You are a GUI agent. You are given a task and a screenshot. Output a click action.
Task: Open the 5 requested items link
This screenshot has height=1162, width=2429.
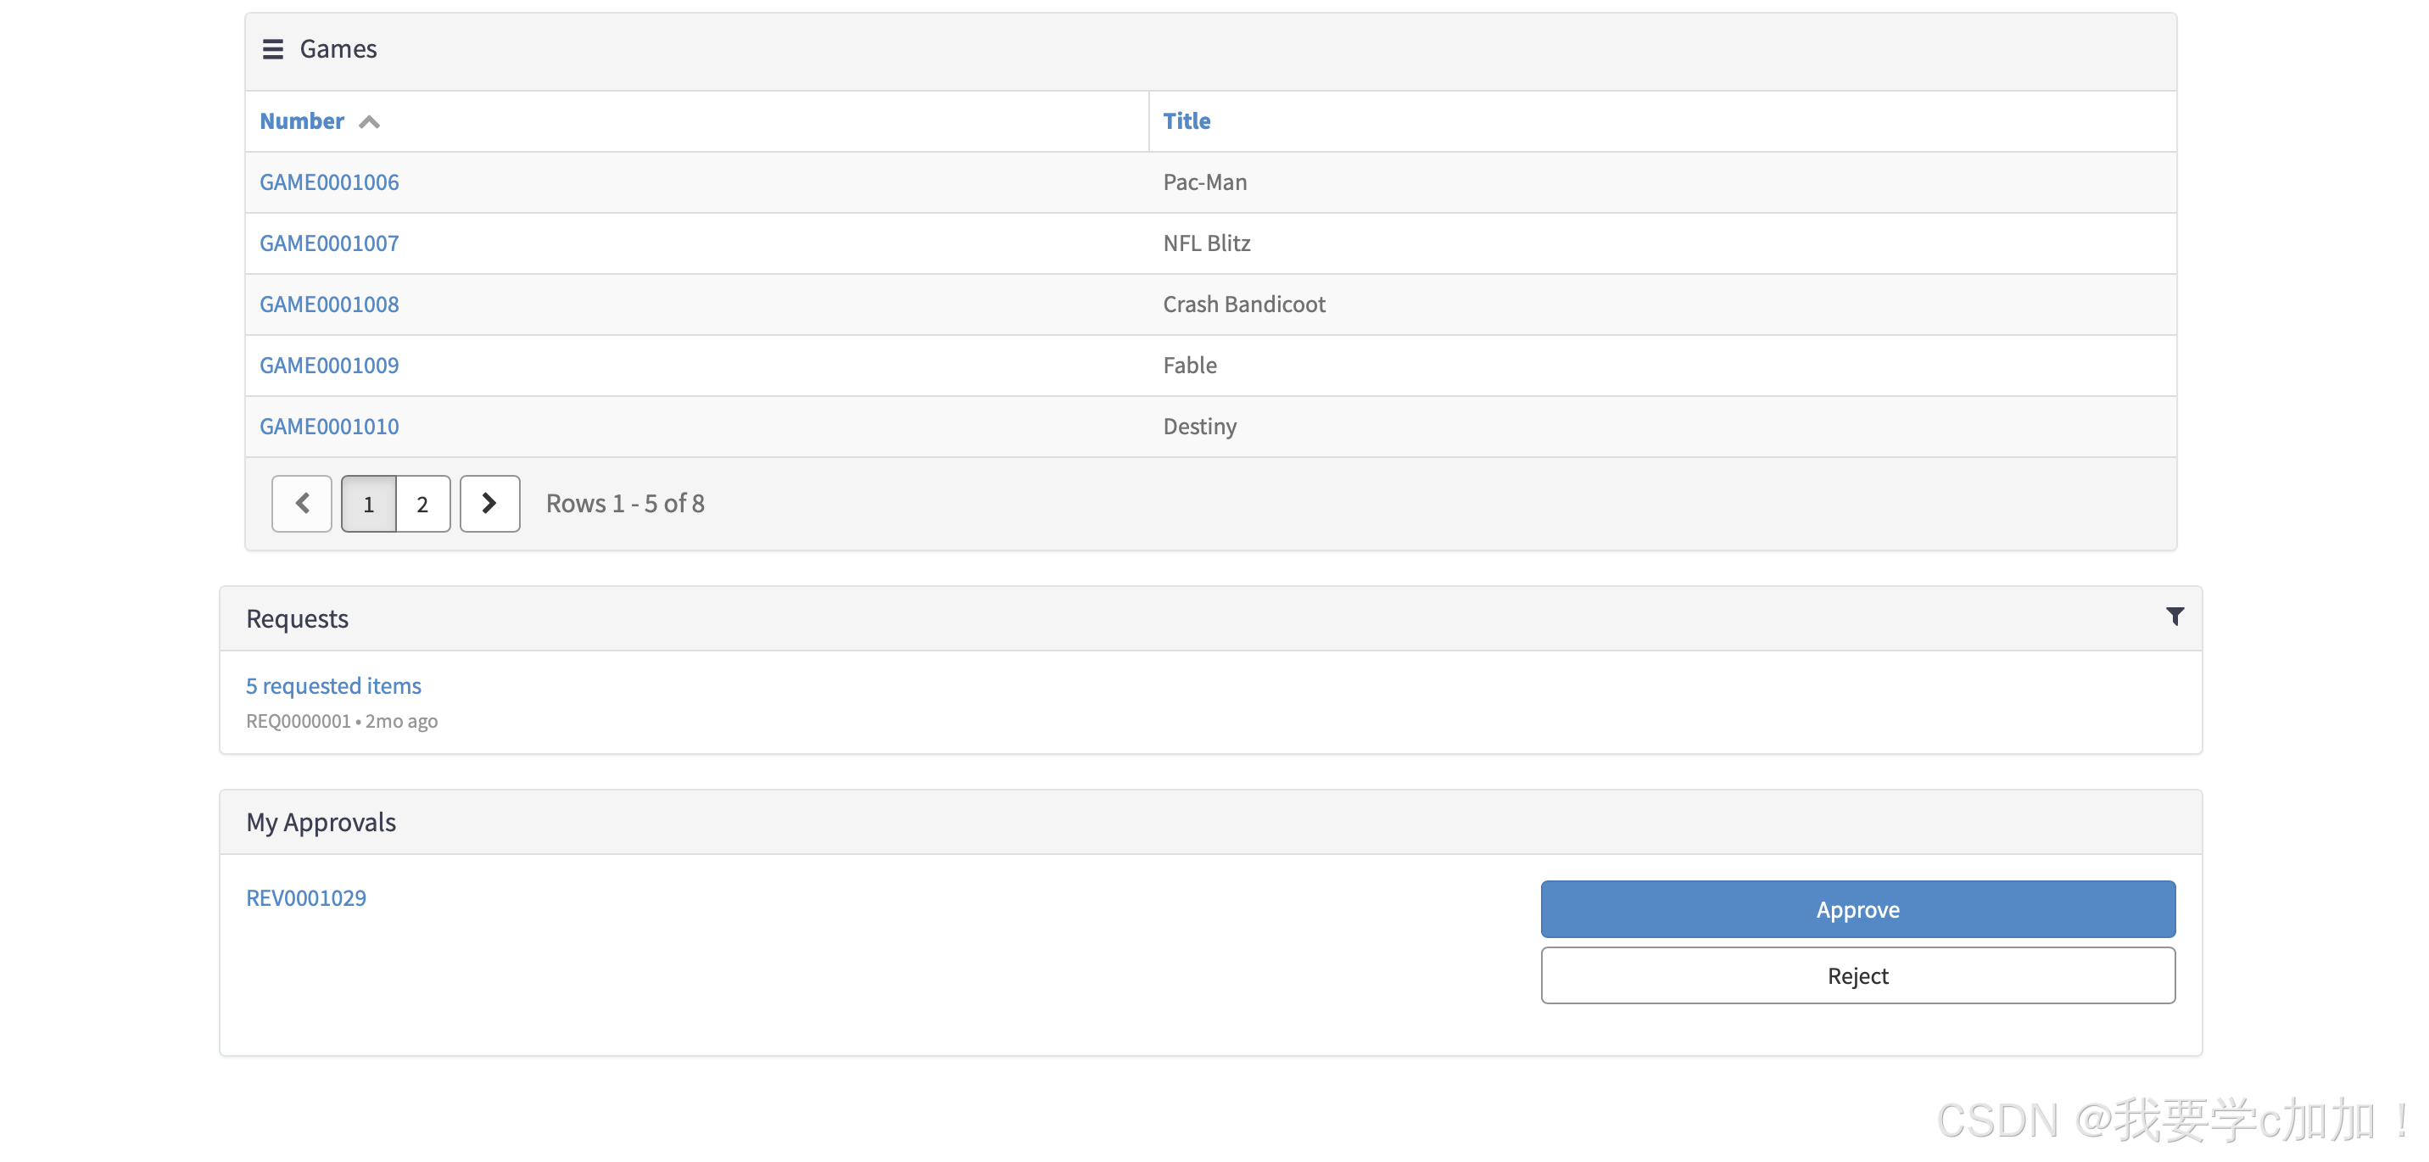pyautogui.click(x=332, y=685)
